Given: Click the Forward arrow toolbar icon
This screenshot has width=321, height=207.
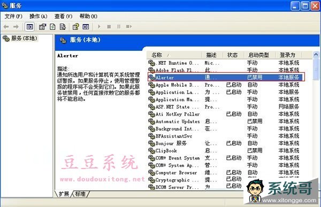Looking at the screenshot, I should (x=16, y=27).
